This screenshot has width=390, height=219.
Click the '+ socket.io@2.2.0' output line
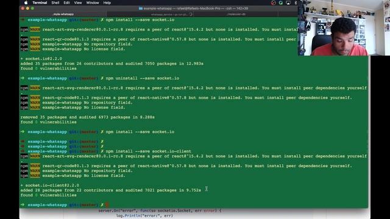41,58
